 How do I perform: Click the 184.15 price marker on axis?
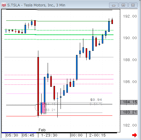pyautogui.click(x=129, y=102)
